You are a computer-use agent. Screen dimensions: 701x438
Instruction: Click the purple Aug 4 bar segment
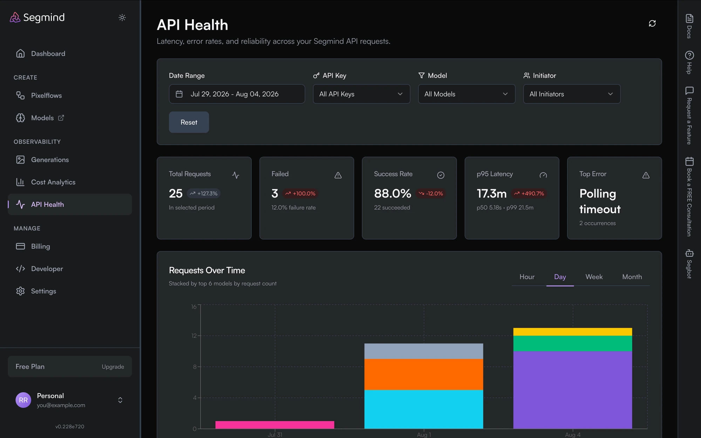(x=573, y=390)
